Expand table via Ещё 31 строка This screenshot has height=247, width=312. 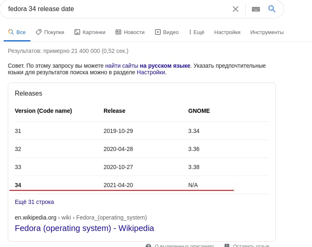coord(34,202)
